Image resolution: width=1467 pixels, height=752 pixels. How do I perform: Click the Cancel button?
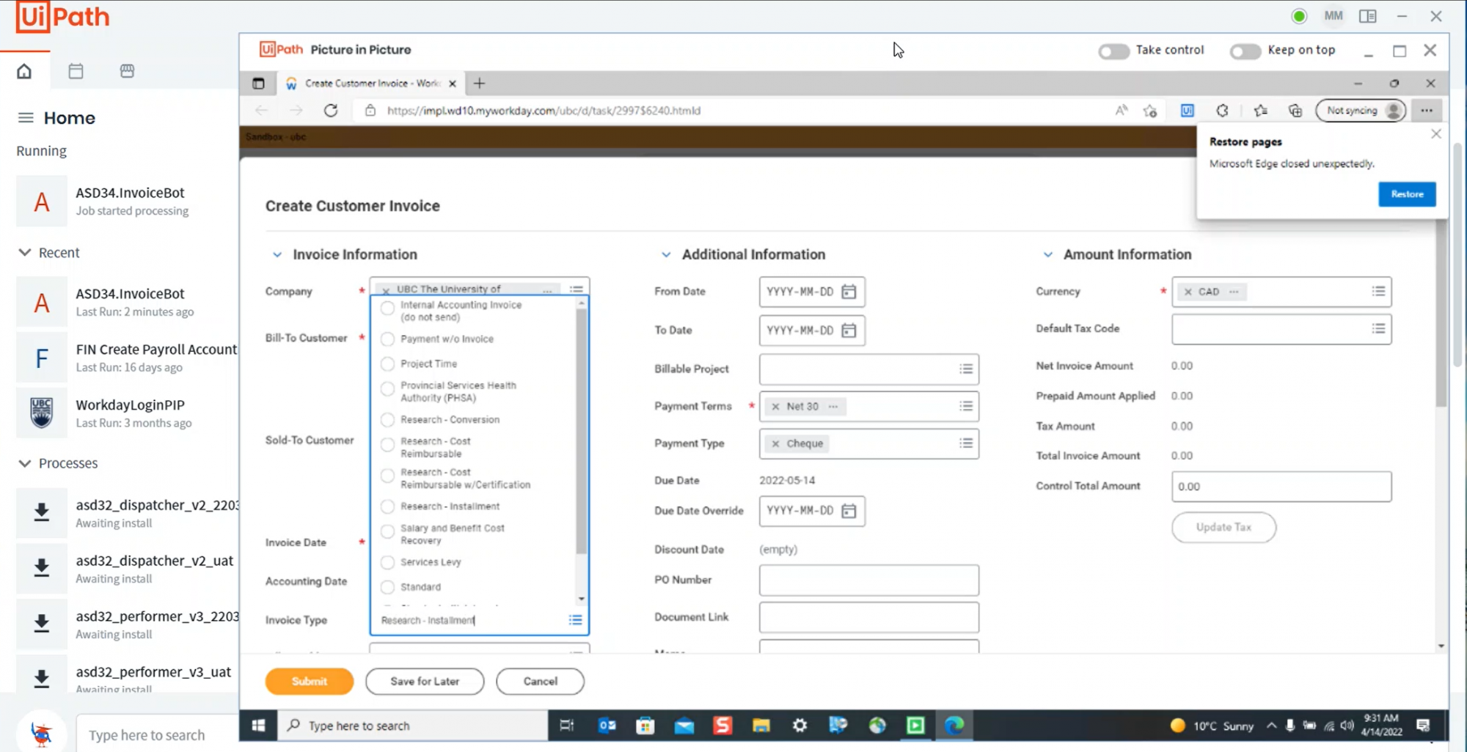click(540, 681)
